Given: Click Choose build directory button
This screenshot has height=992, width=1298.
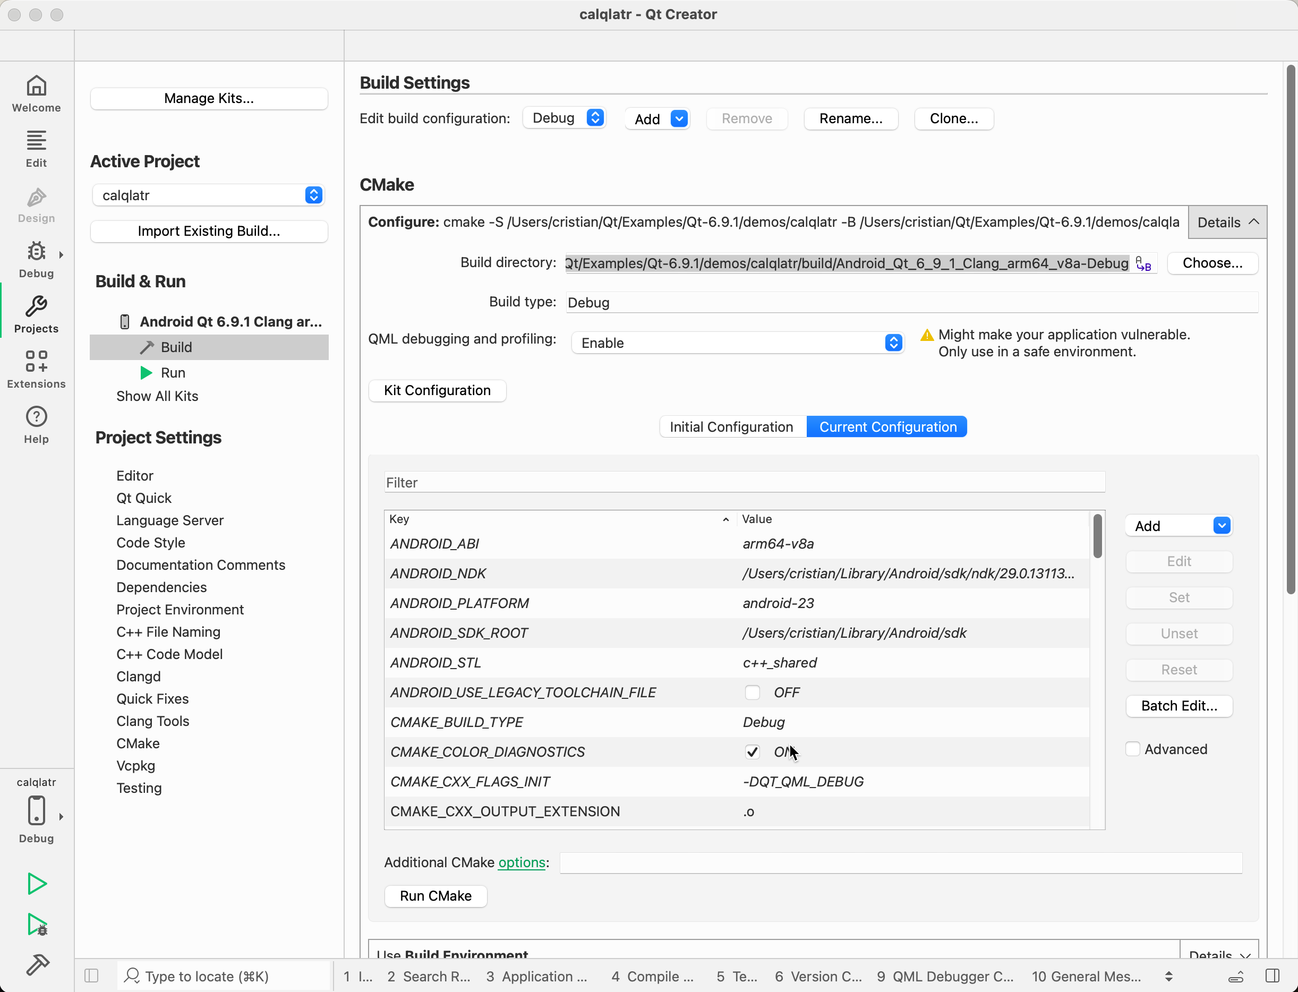Looking at the screenshot, I should click(x=1212, y=263).
